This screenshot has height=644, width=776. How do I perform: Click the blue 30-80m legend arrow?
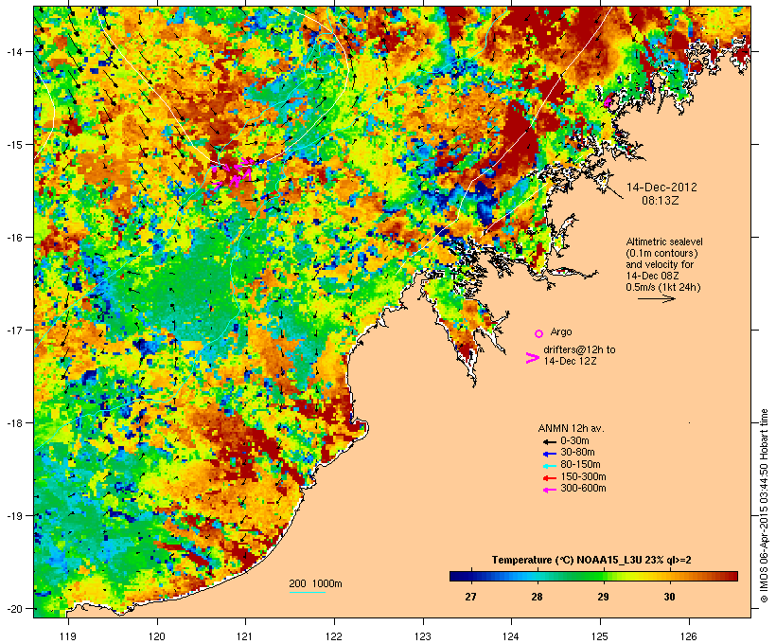point(550,454)
